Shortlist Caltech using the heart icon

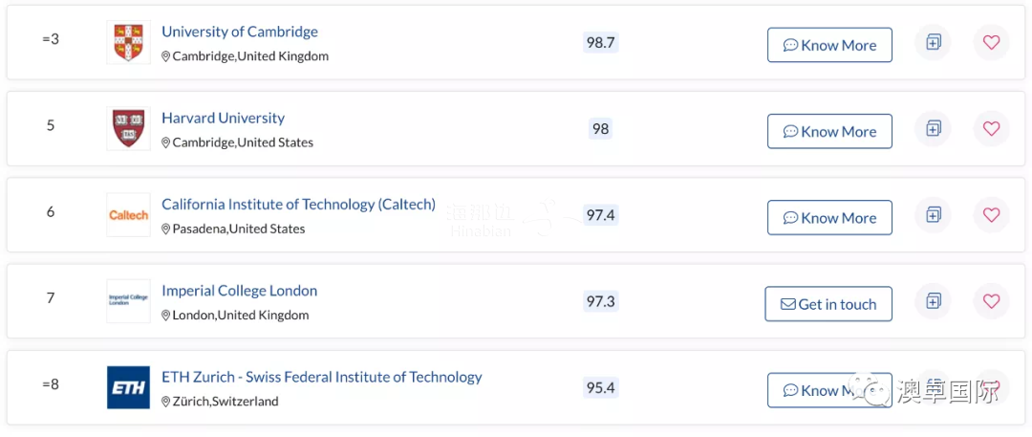991,215
